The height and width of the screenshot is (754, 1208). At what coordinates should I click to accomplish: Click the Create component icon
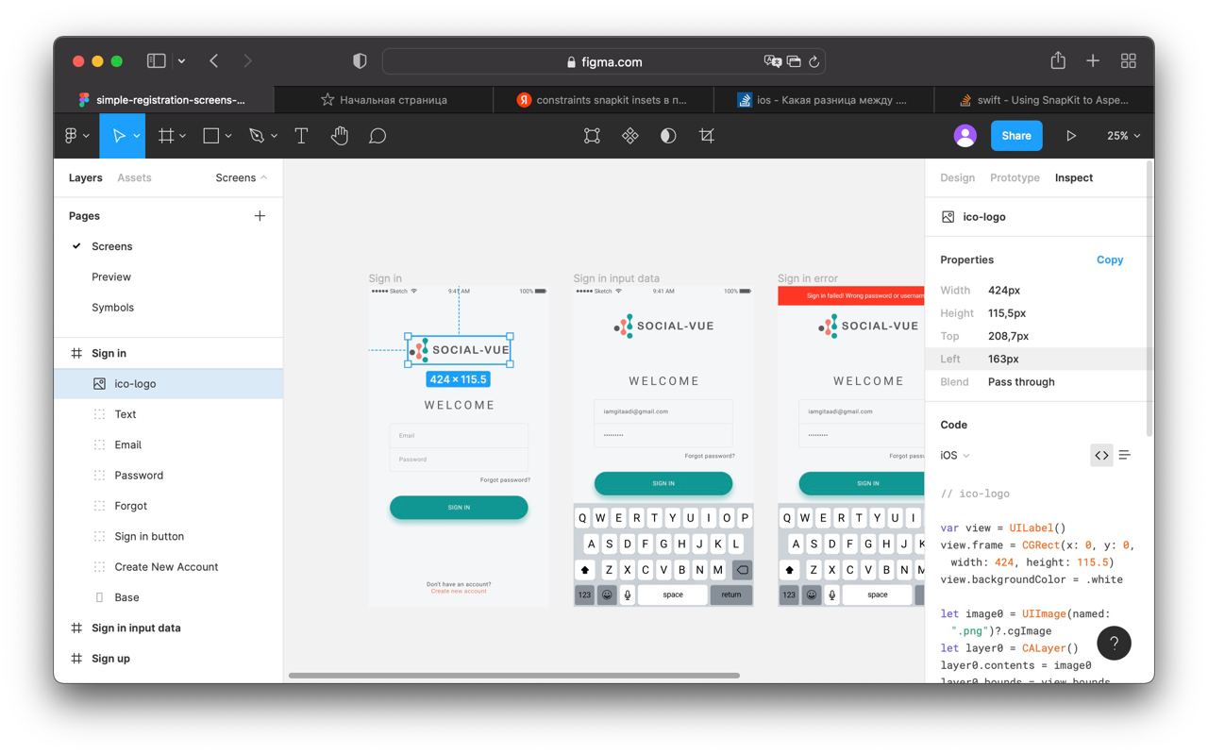(630, 136)
